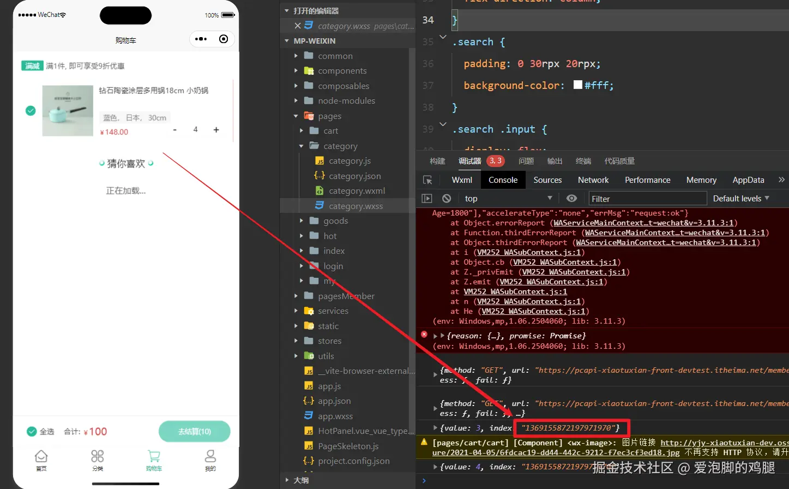Viewport: 789px width, 489px height.
Task: Select the element inspector icon in devtools
Action: point(427,180)
